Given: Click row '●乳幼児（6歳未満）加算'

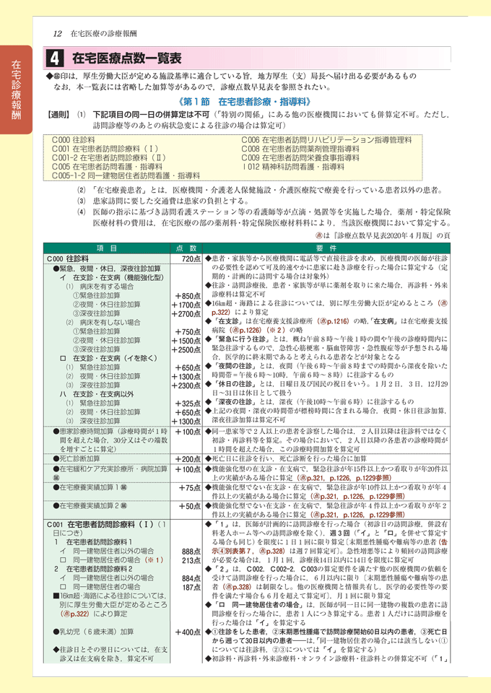Looking at the screenshot, I should [x=93, y=632].
